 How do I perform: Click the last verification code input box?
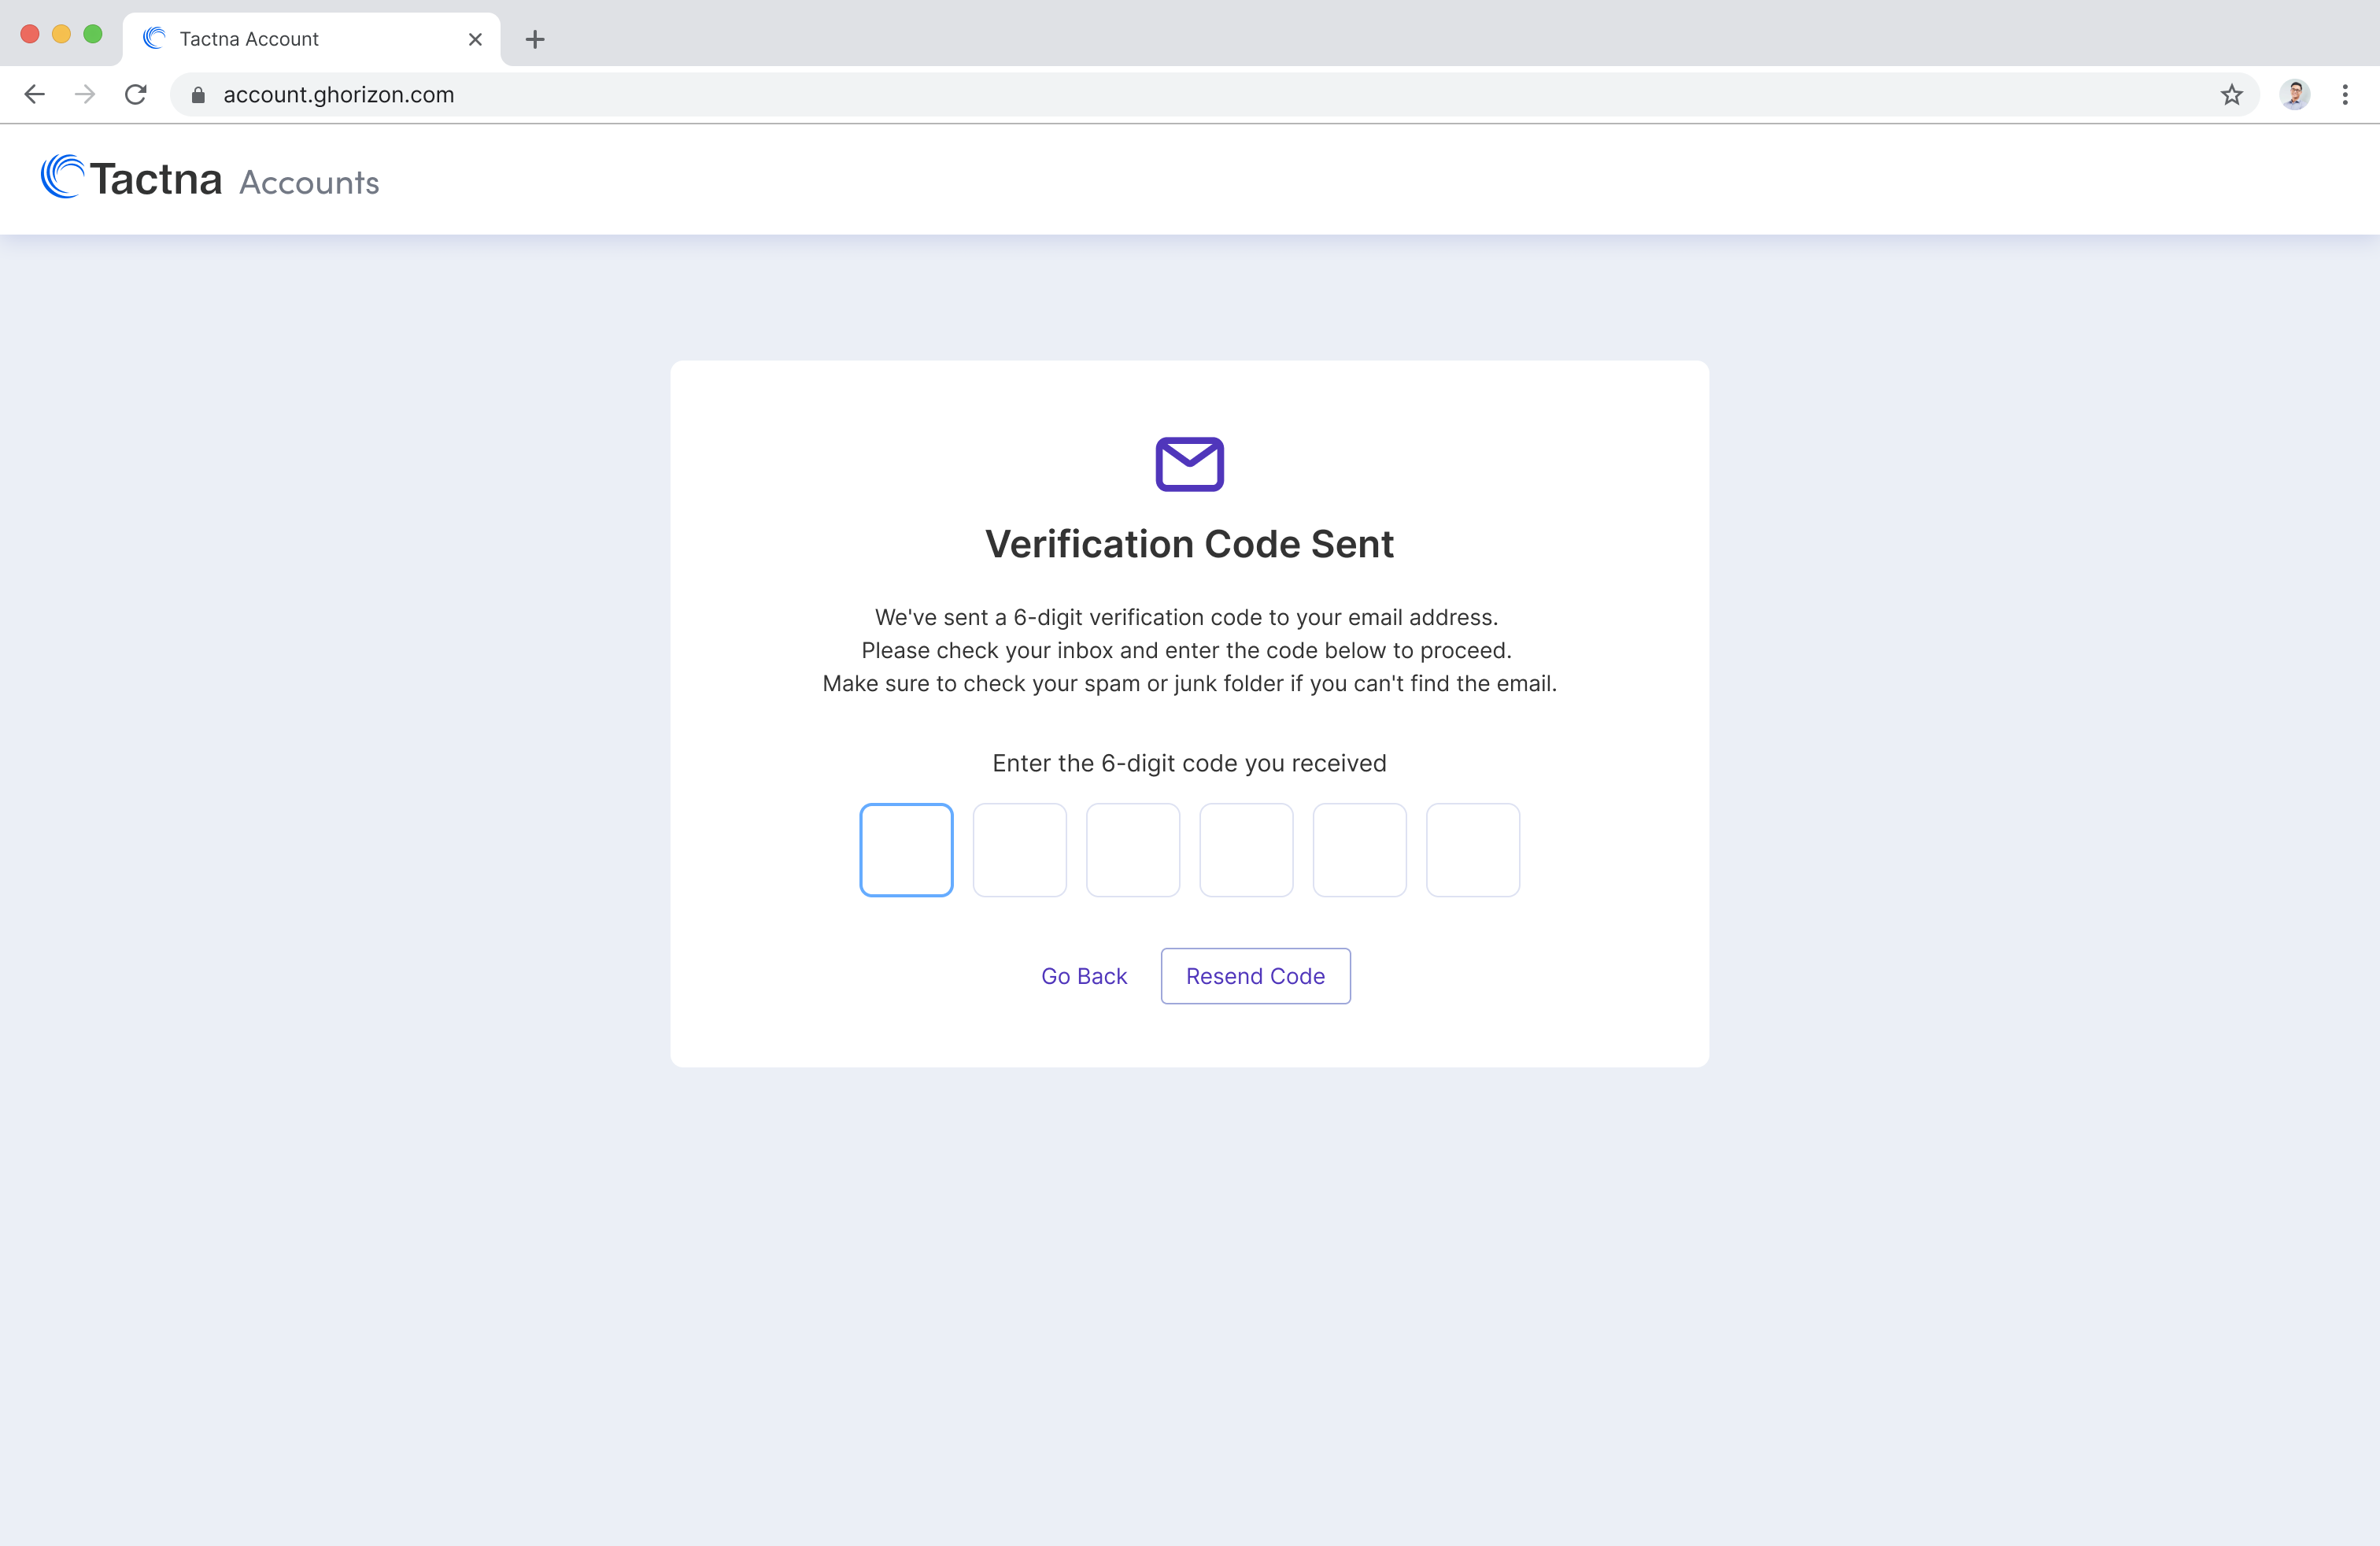(x=1473, y=850)
